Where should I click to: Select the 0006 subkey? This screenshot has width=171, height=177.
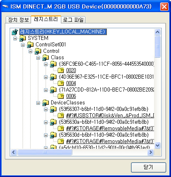click(x=71, y=96)
